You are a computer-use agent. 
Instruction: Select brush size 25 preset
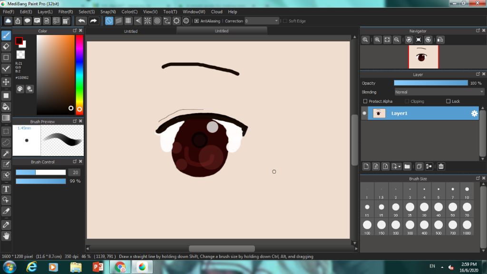pyautogui.click(x=410, y=209)
